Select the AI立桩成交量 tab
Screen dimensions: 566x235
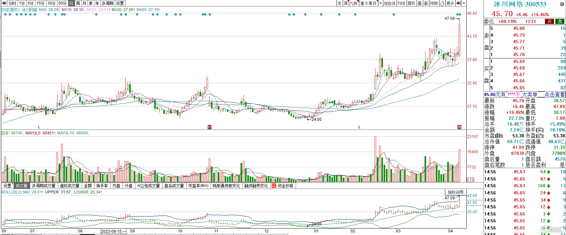pyautogui.click(x=148, y=186)
